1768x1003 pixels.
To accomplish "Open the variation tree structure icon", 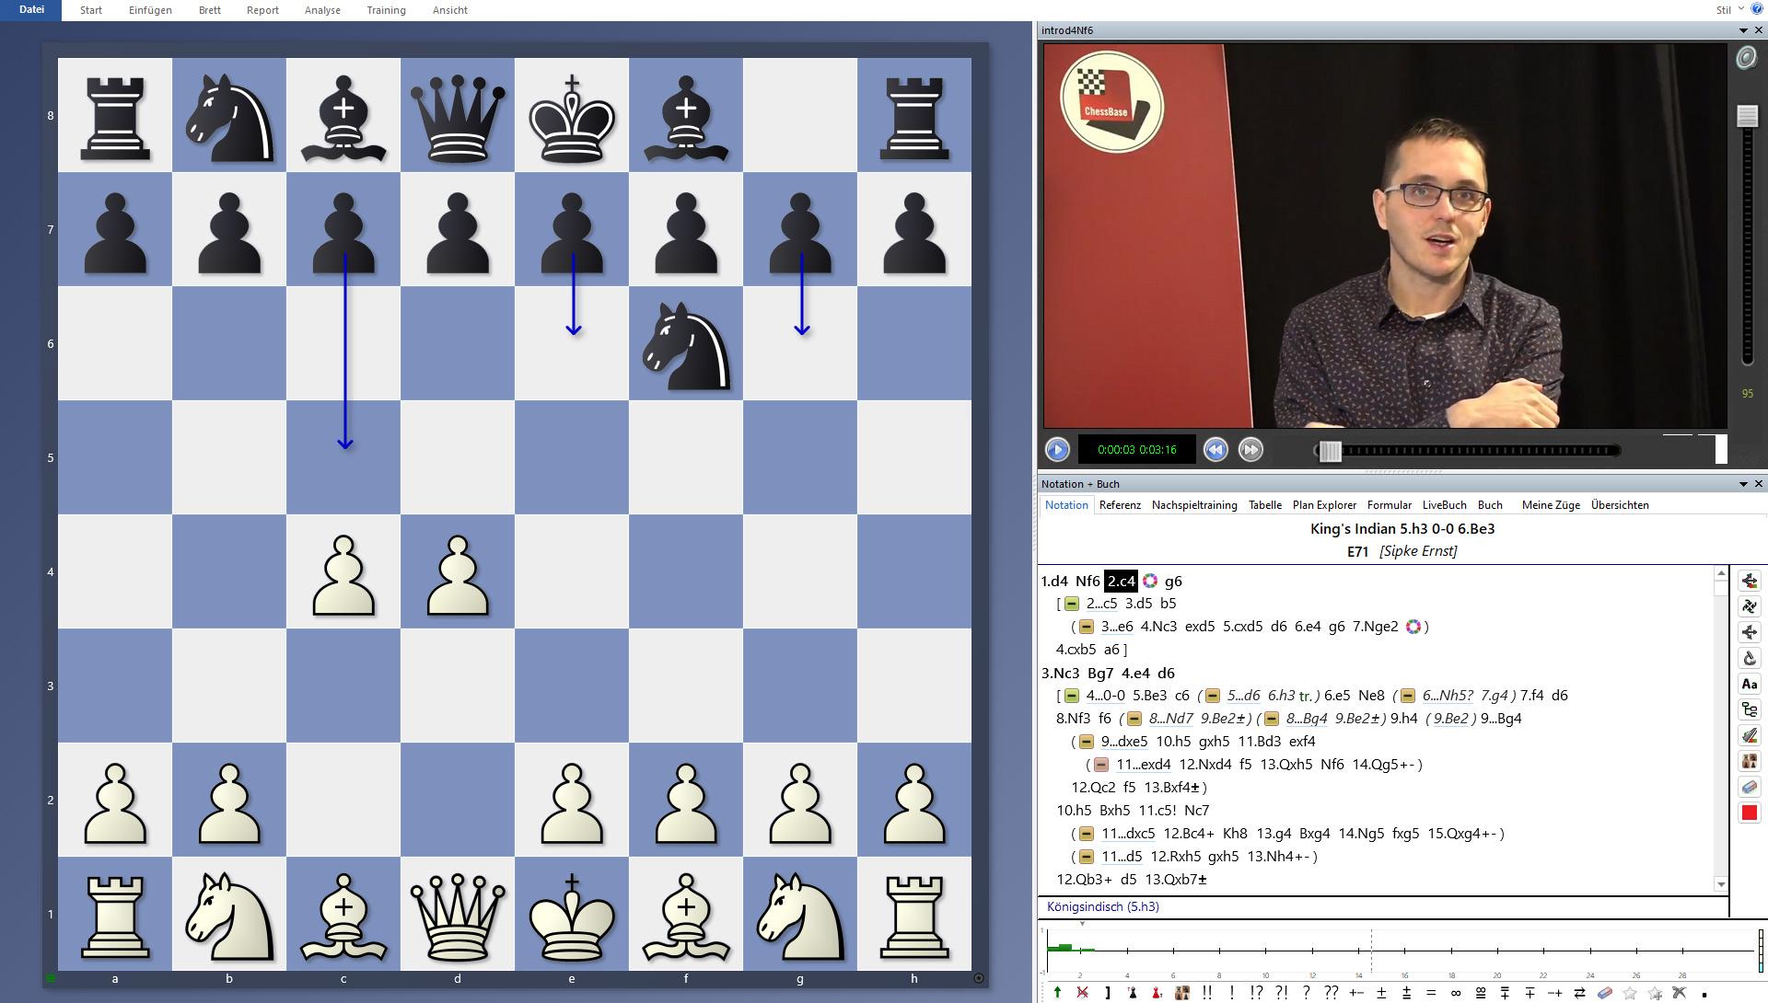I will tap(1749, 709).
